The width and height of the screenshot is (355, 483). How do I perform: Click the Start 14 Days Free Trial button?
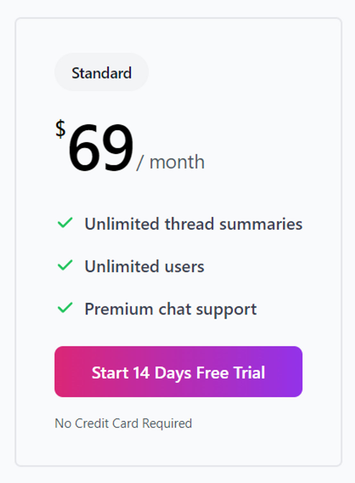coord(178,372)
